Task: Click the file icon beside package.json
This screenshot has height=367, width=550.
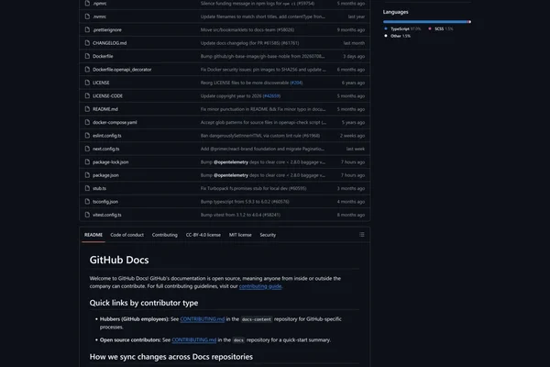Action: click(87, 175)
